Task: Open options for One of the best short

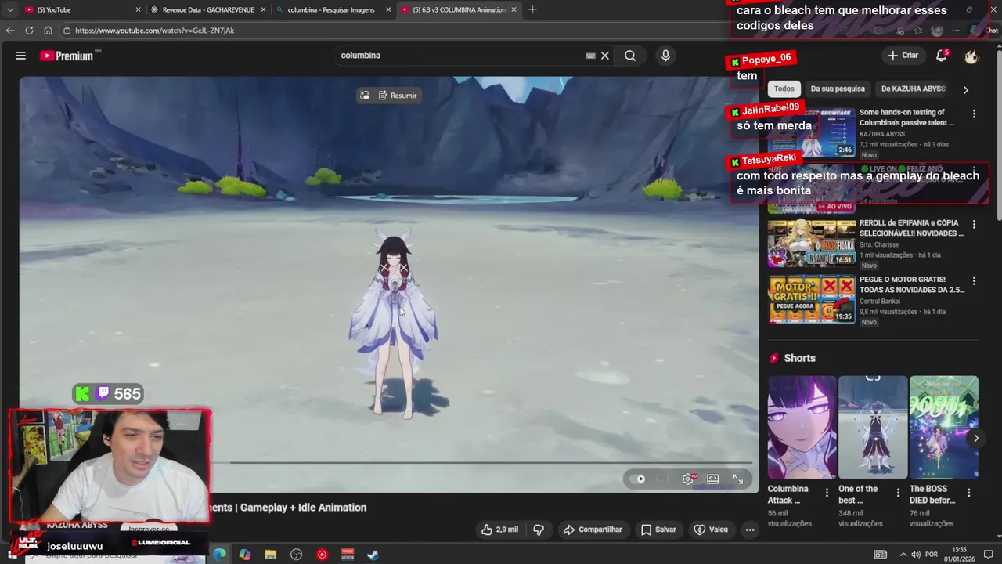Action: point(898,493)
